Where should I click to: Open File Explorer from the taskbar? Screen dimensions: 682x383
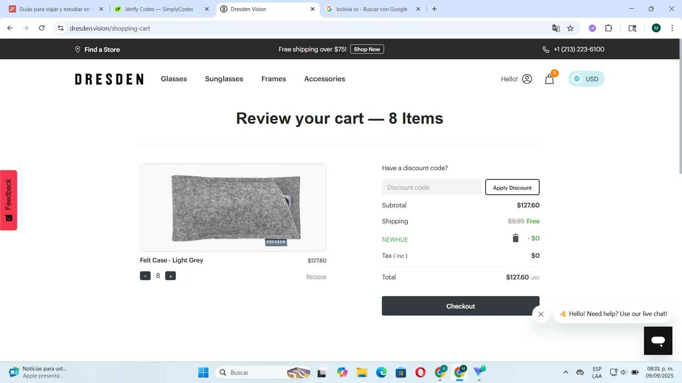(x=362, y=373)
